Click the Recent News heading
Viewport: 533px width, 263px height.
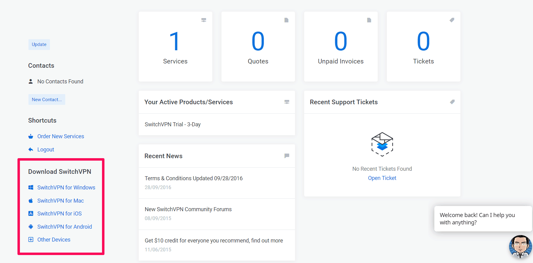[164, 156]
